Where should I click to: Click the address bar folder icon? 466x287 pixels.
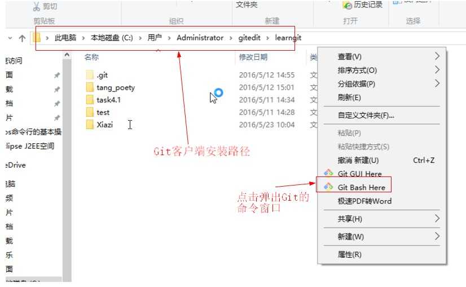pos(37,38)
